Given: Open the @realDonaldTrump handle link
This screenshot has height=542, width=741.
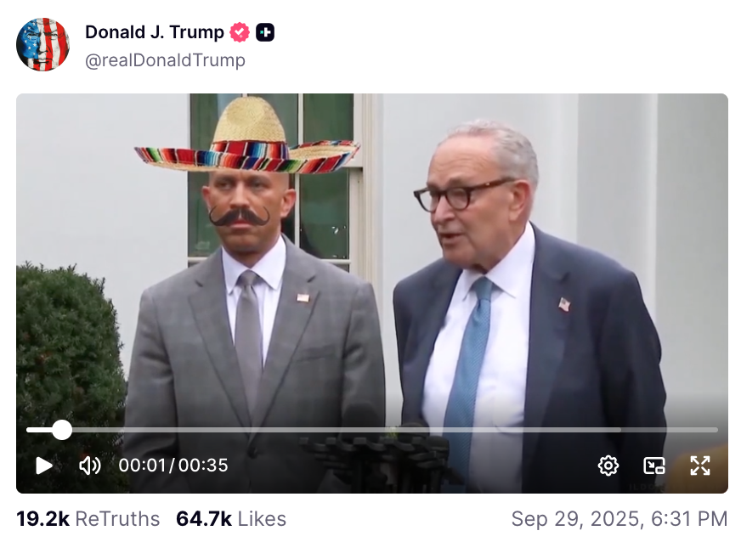Looking at the screenshot, I should (x=165, y=60).
